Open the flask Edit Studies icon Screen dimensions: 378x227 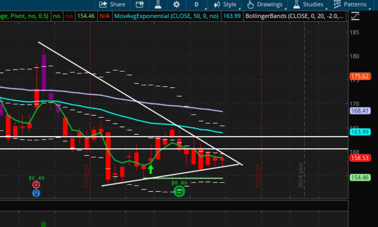click(158, 4)
